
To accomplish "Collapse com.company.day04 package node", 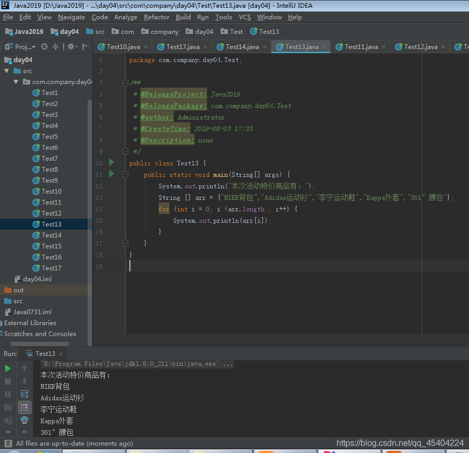I will point(16,82).
